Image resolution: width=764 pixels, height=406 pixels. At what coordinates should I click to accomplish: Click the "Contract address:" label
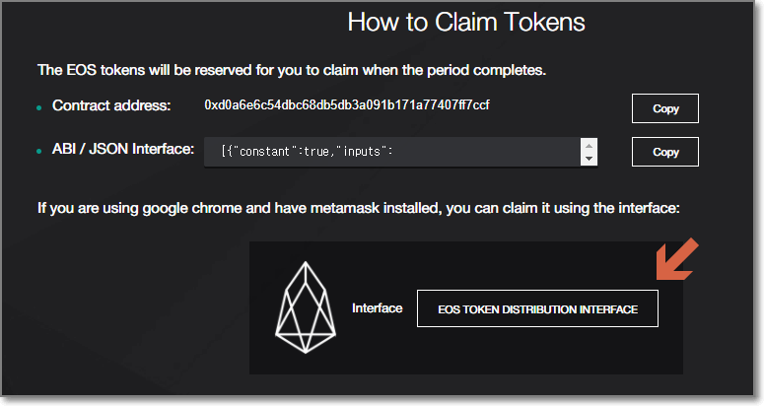coord(111,105)
